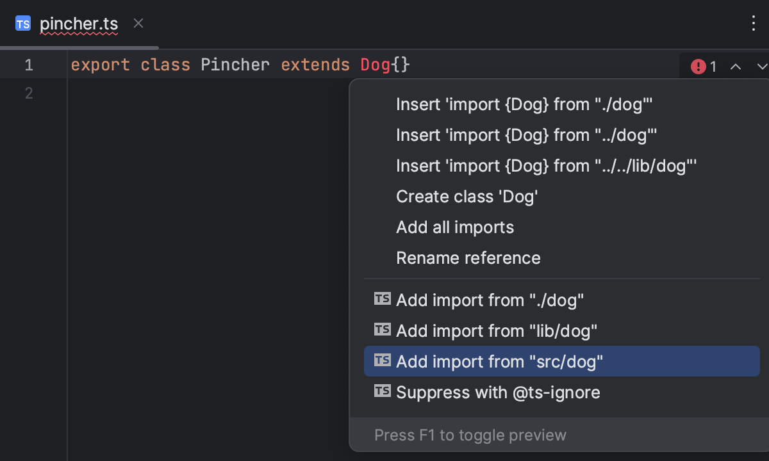The height and width of the screenshot is (461, 769).
Task: Click the Dog class name in the code
Action: coord(375,64)
